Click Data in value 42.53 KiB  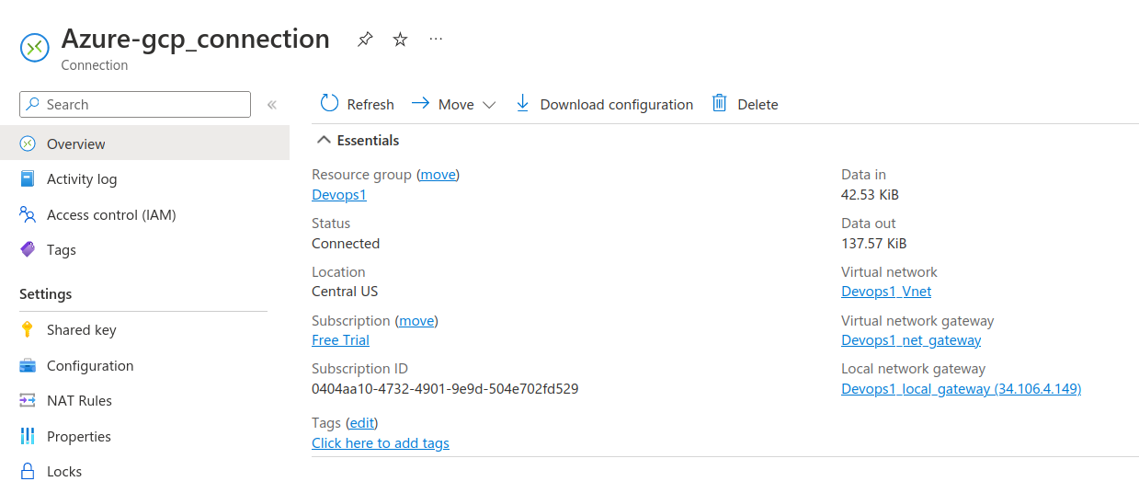pyautogui.click(x=870, y=195)
